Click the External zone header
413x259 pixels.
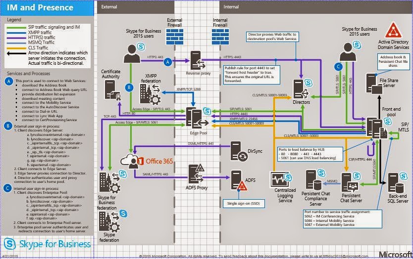(136, 7)
